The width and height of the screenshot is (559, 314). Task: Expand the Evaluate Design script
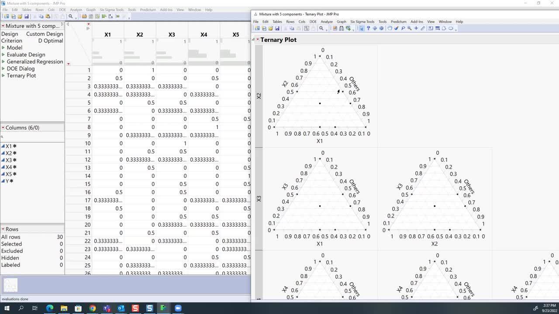click(3, 55)
